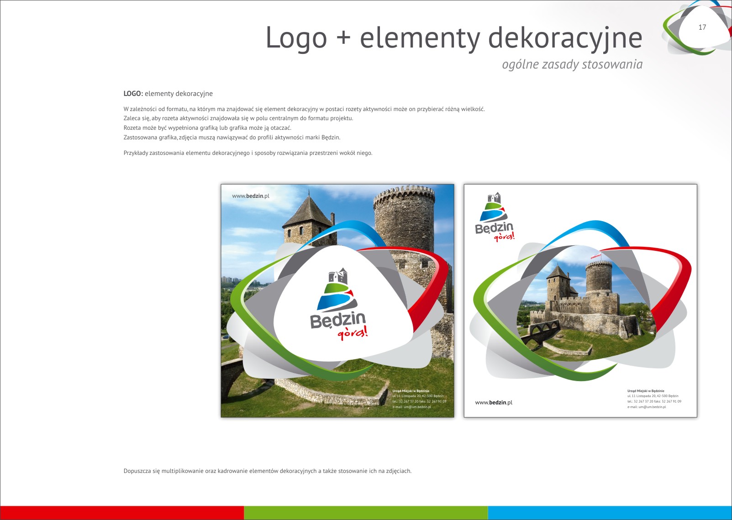The height and width of the screenshot is (520, 732).
Task: Click the heading "LOGO: elementy dekoracyjne"
Action: coord(168,94)
